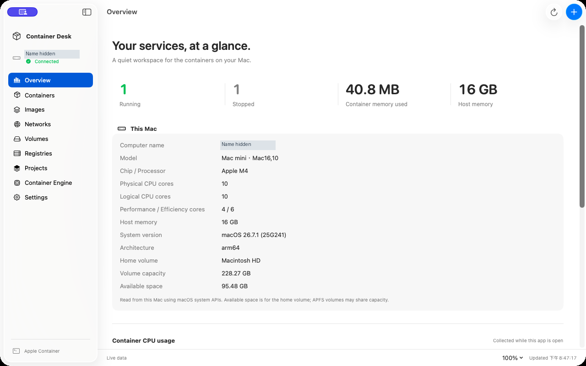
Task: Click the Images layers icon
Action: [17, 110]
